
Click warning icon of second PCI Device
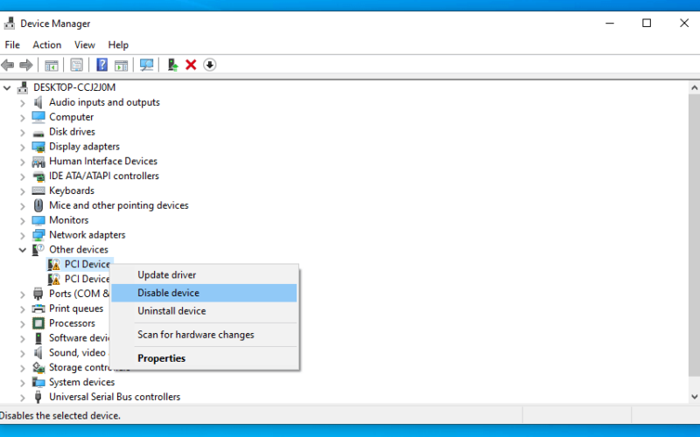[54, 279]
